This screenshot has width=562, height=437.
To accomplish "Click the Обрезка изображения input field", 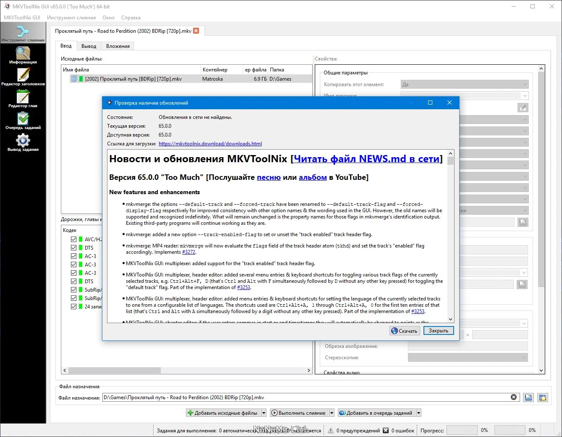I will [468, 346].
